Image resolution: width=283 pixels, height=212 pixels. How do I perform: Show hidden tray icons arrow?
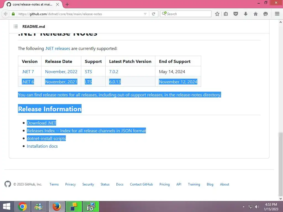point(244,207)
